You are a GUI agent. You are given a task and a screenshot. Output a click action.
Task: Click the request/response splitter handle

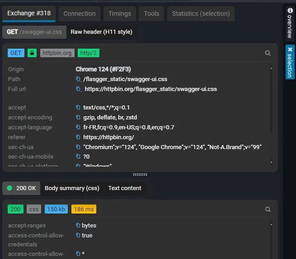coord(140,174)
